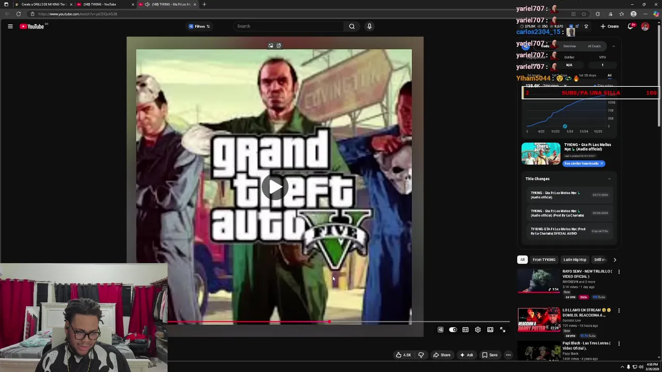This screenshot has width=662, height=372.
Task: Open the RAYO SENV video thumbnail
Action: [x=539, y=281]
